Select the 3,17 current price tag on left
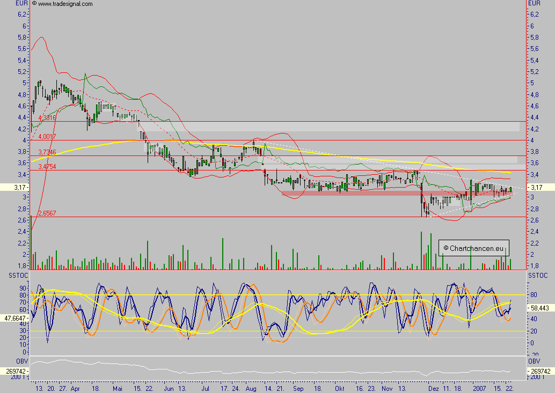The width and height of the screenshot is (555, 393). point(20,187)
